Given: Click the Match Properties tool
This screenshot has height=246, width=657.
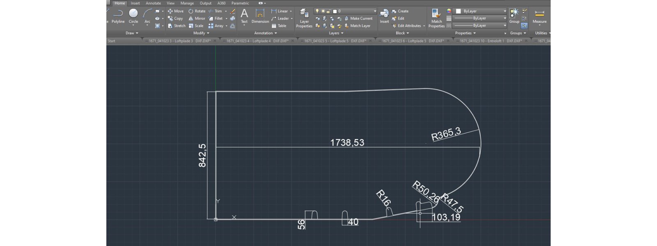Looking at the screenshot, I should click(x=436, y=18).
